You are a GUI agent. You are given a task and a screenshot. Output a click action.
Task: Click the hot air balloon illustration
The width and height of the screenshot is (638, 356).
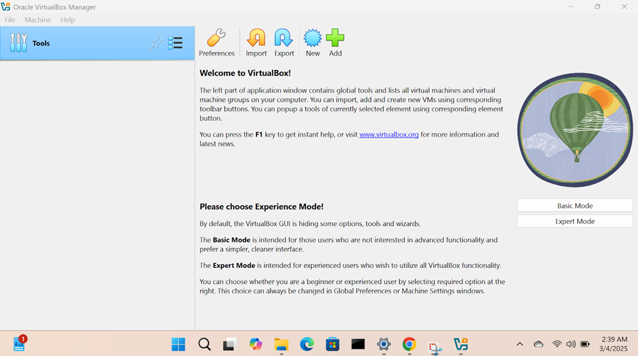pos(575,129)
